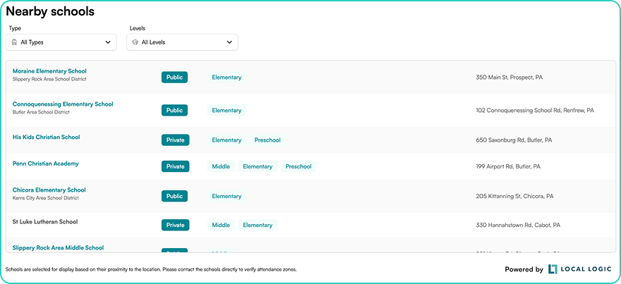The height and width of the screenshot is (284, 621).
Task: Click Preschool tag in Penn Christian row
Action: (x=299, y=166)
